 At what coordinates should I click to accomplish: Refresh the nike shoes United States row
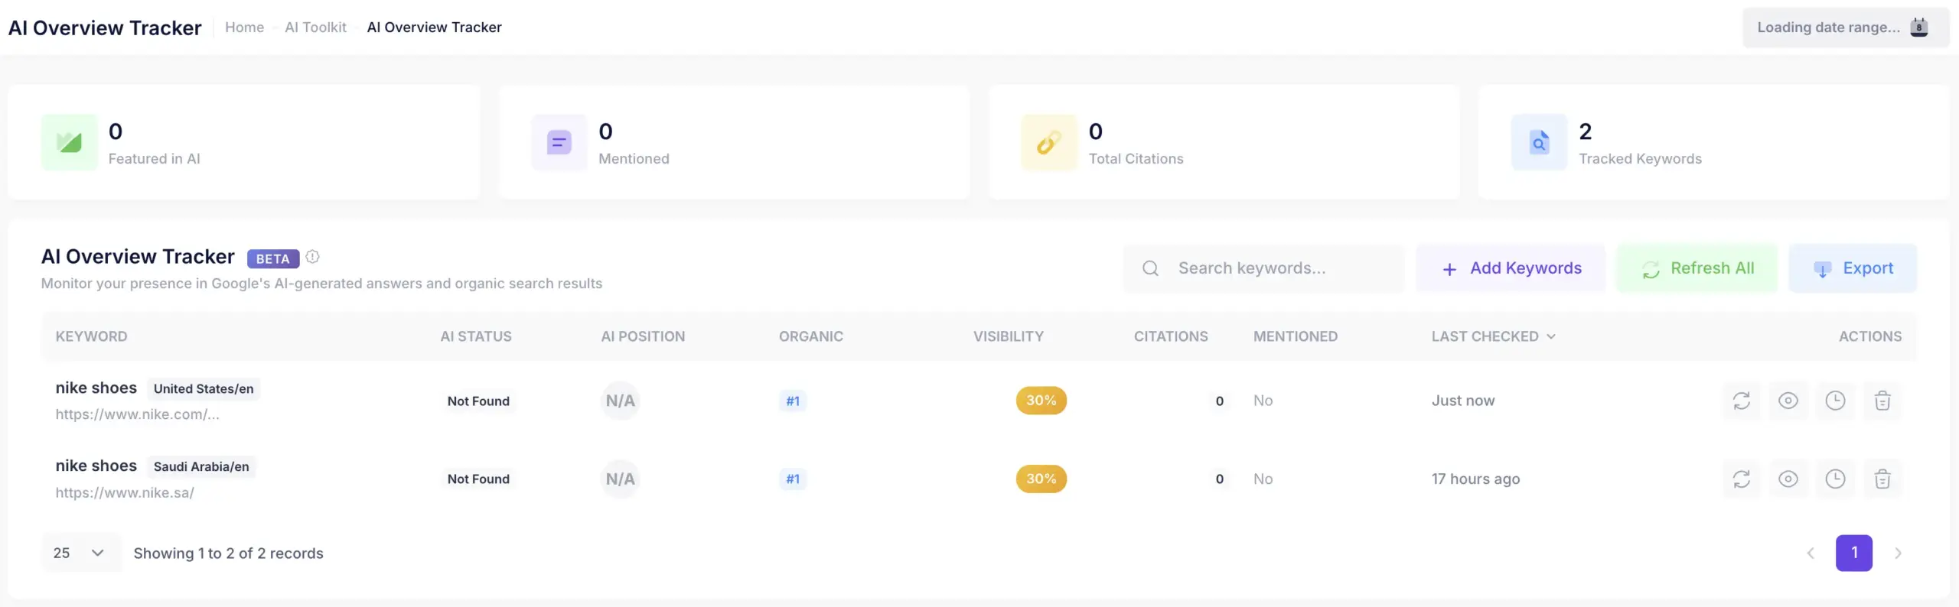[x=1741, y=401]
